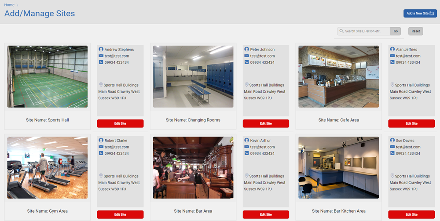This screenshot has width=440, height=221.
Task: Click the location pin in Robert Clarke's card
Action: coord(101,176)
